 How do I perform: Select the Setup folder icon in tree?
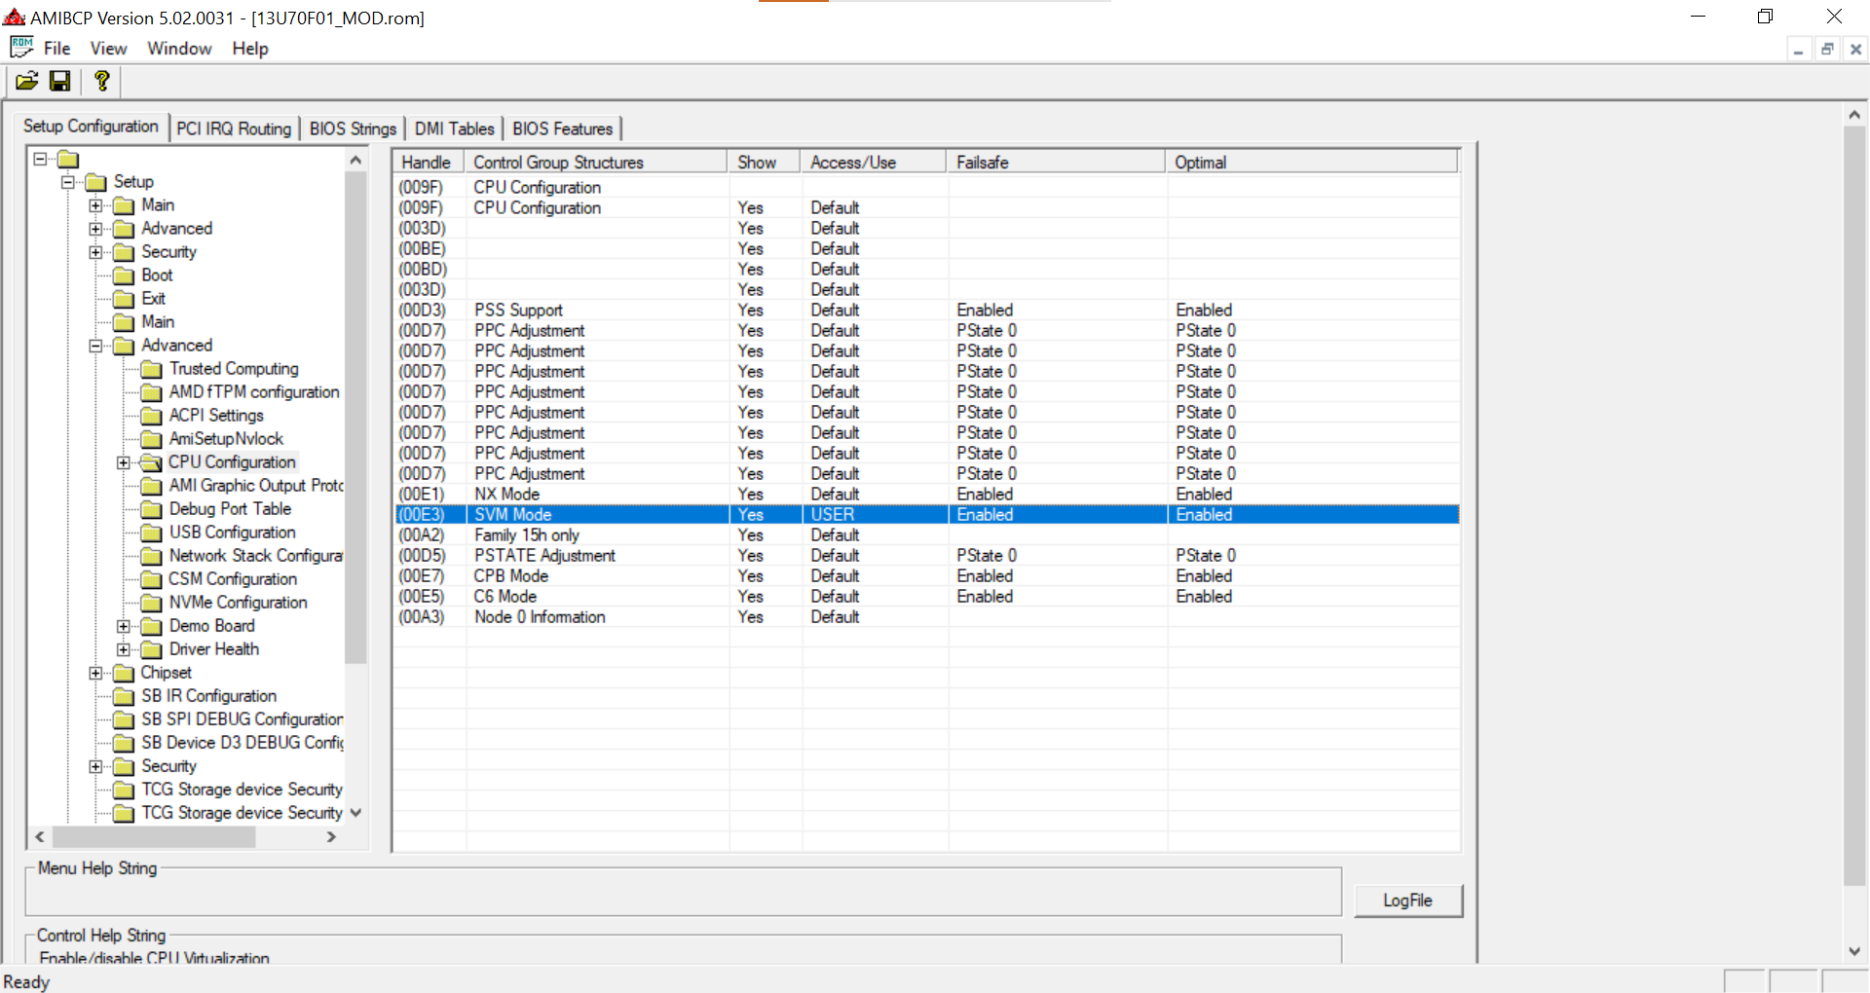(95, 182)
